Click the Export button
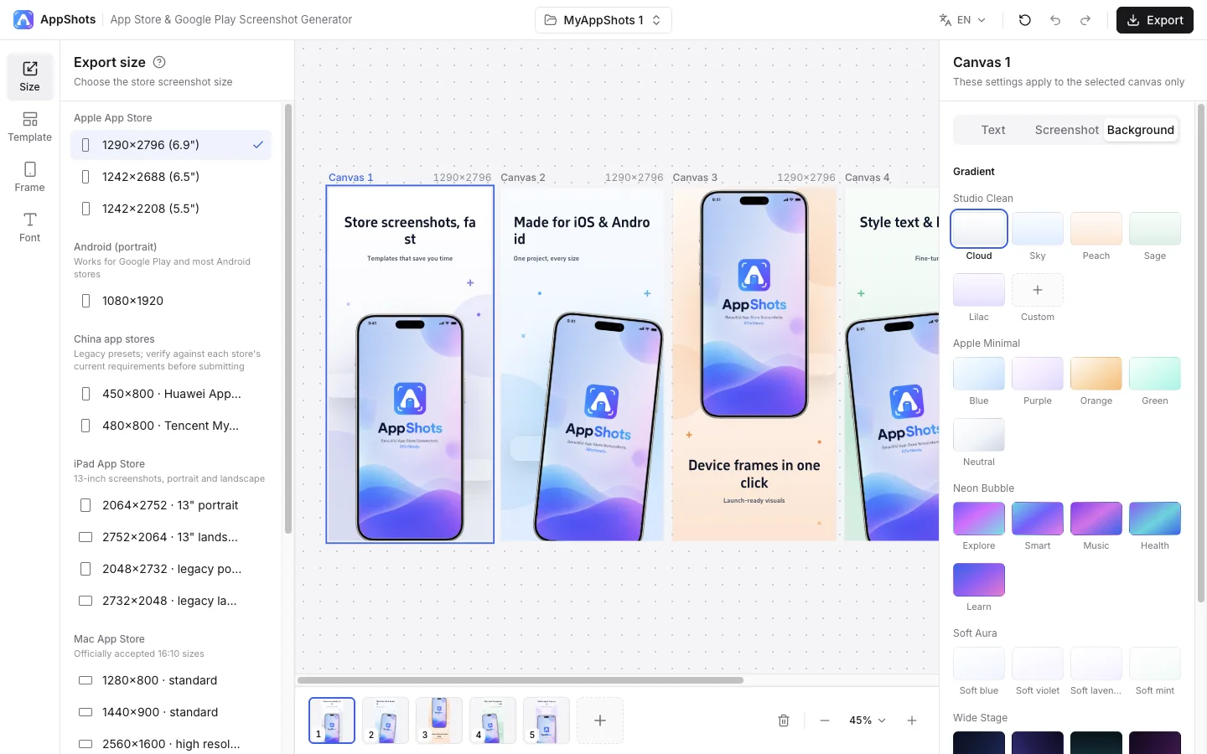Image resolution: width=1207 pixels, height=754 pixels. 1154,20
